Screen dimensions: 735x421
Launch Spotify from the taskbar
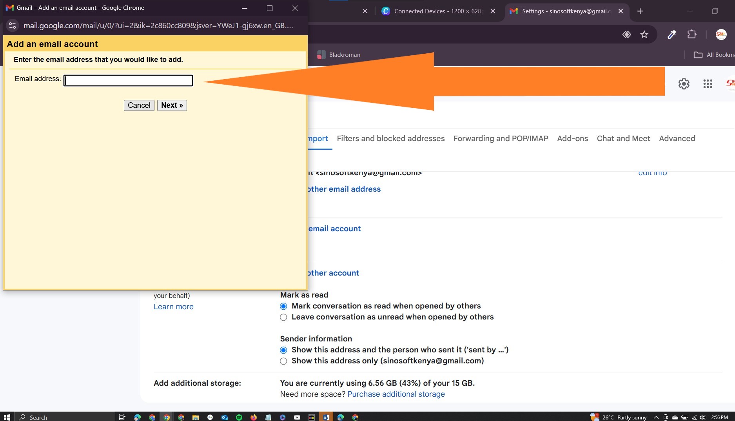click(x=240, y=417)
